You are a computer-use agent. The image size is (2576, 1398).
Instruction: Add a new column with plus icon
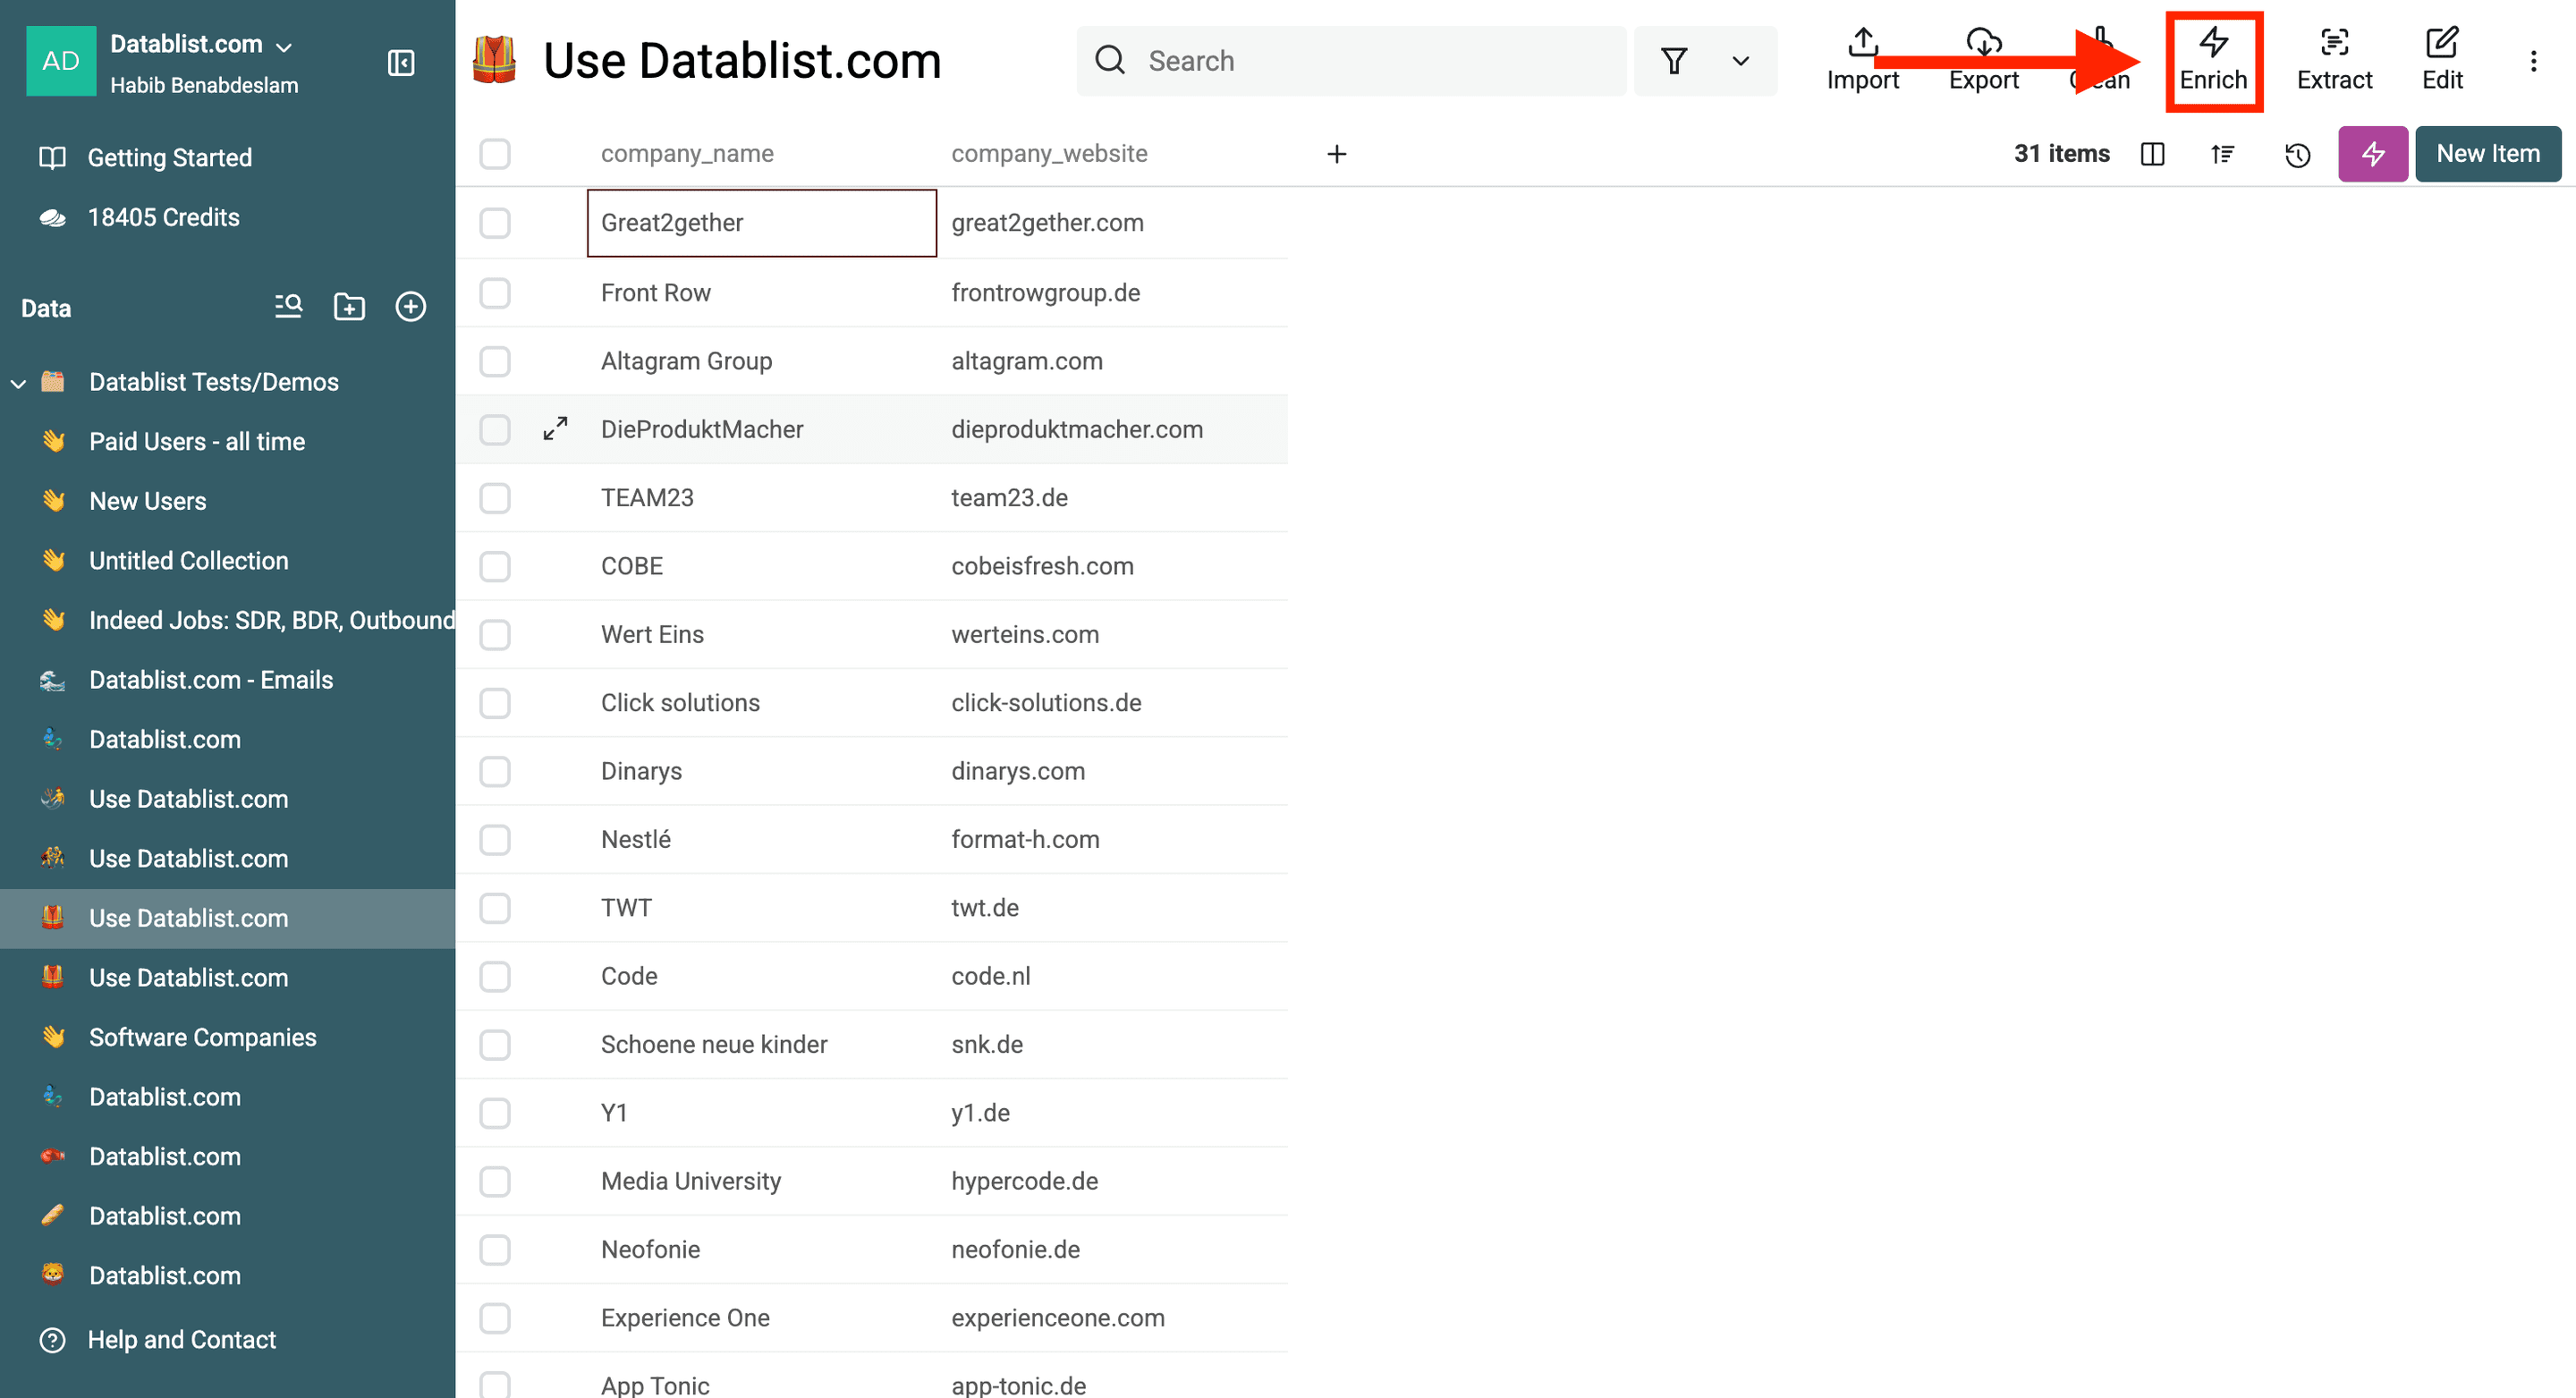pyautogui.click(x=1336, y=154)
